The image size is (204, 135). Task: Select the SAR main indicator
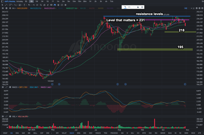(23, 133)
